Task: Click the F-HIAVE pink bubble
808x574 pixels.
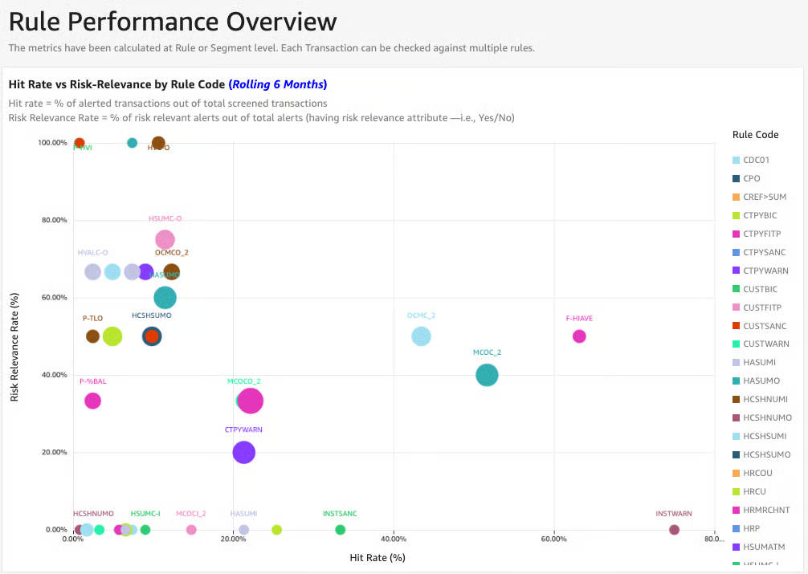Action: click(579, 336)
